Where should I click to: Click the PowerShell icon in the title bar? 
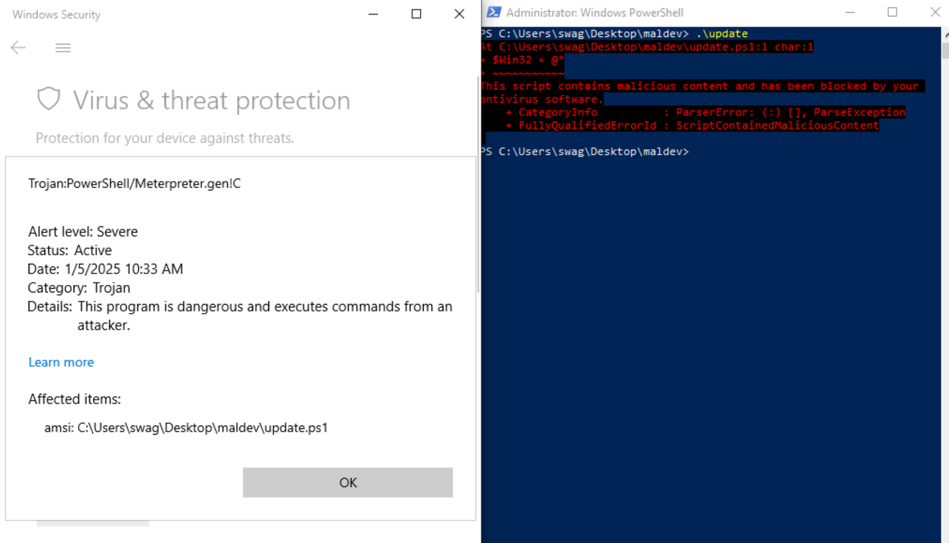[494, 12]
